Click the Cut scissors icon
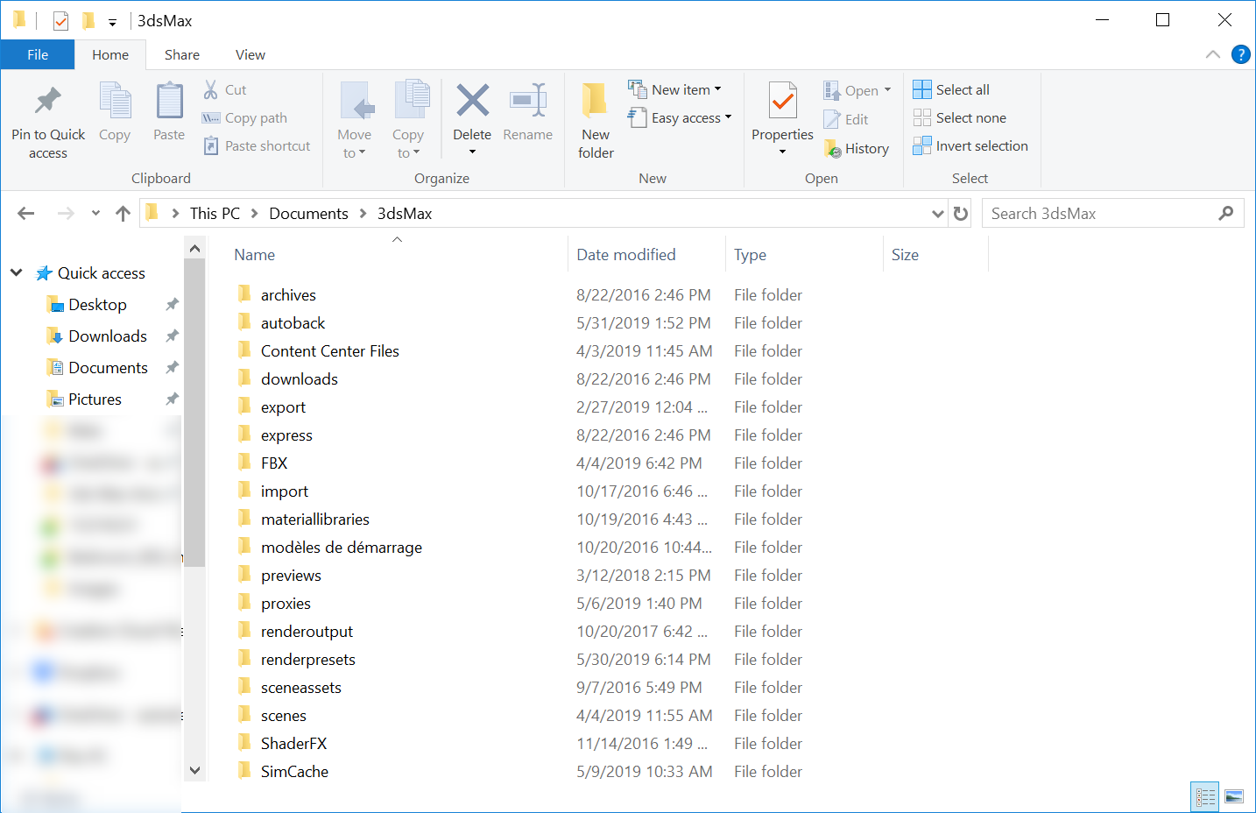 coord(211,89)
